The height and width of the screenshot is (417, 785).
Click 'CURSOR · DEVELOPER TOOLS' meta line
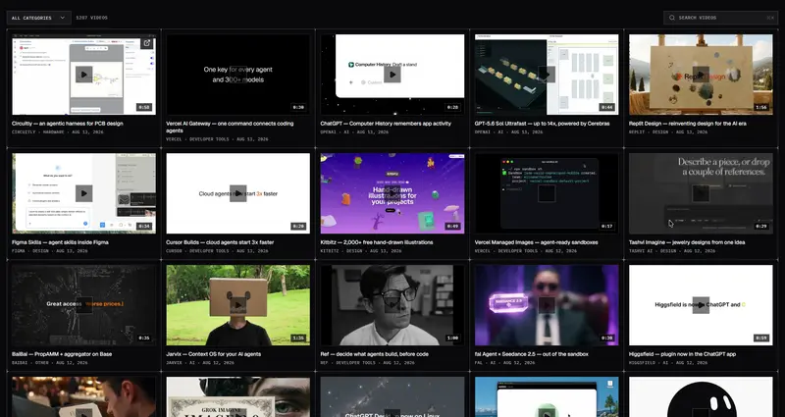[x=217, y=251]
